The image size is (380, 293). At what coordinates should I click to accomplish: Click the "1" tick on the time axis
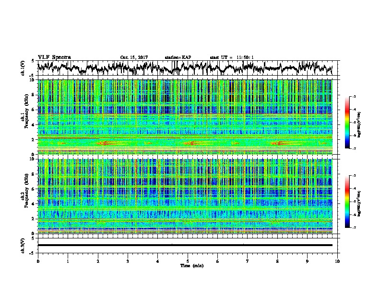pos(68,261)
